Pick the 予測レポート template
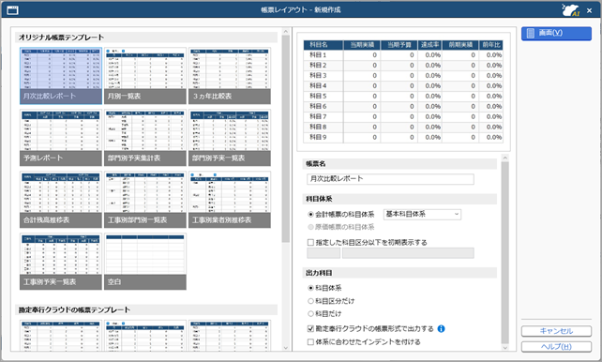This screenshot has width=602, height=362. click(61, 138)
